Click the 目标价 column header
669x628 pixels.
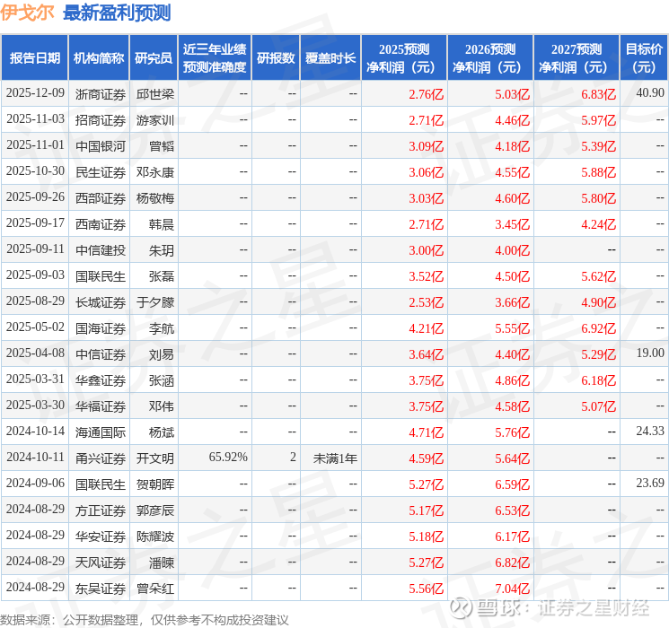pos(644,58)
